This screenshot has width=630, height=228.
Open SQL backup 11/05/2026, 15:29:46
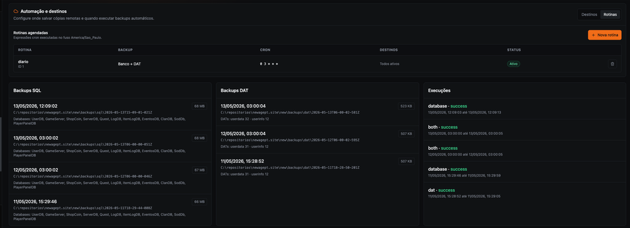point(110,210)
